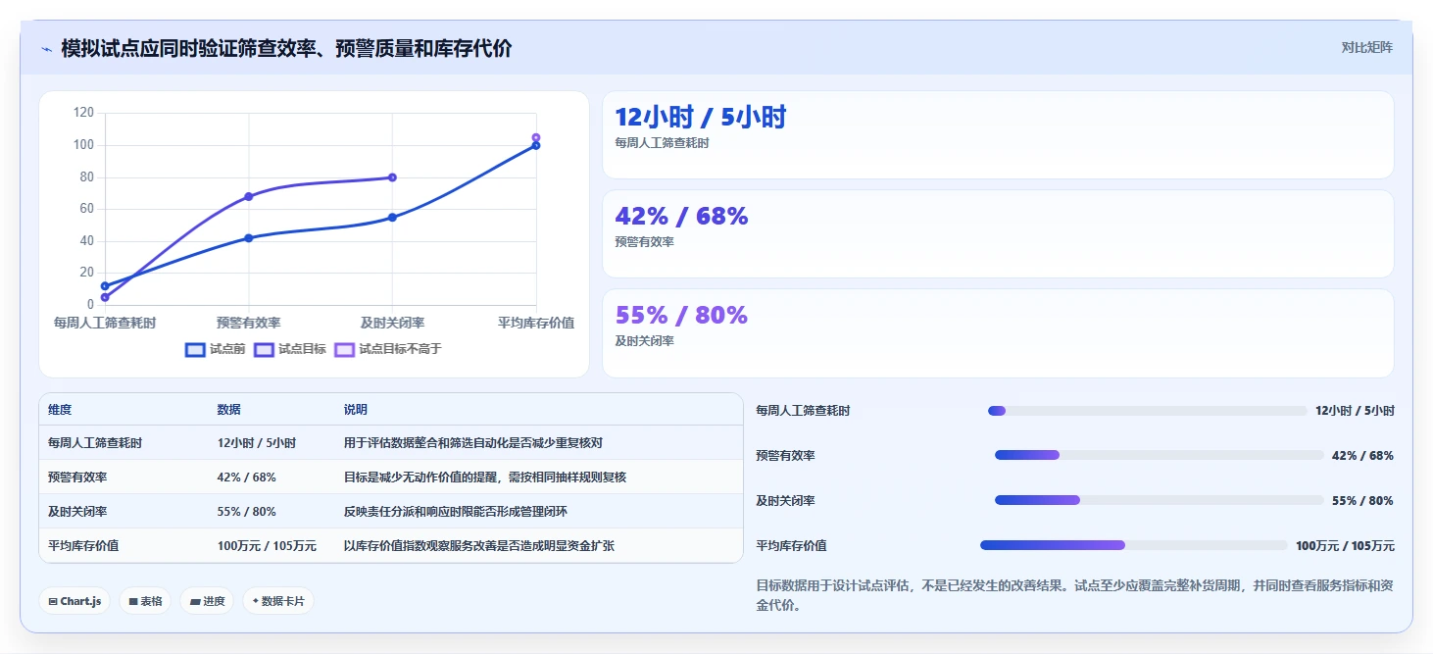Click table description starting 目标是减少无动作价值

(484, 478)
